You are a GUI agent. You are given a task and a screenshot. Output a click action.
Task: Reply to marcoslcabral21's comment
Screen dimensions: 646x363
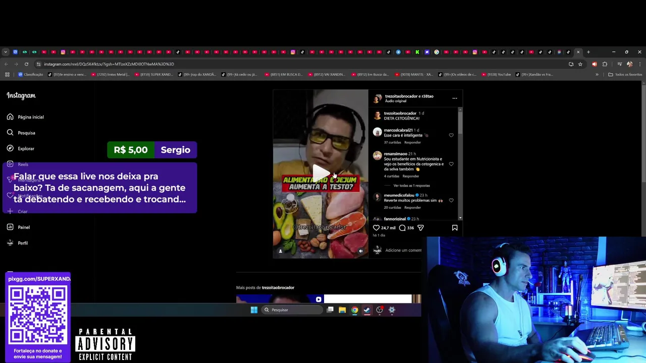[x=412, y=142]
